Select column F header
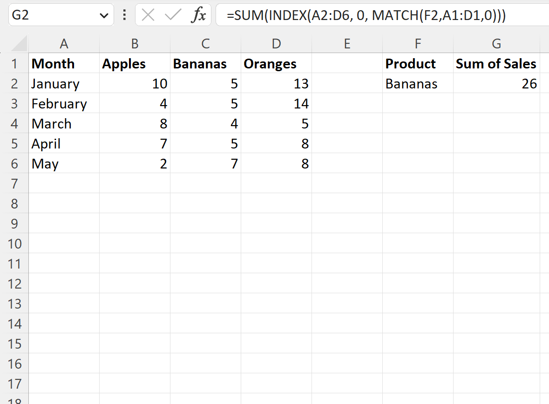The image size is (549, 404). click(418, 44)
